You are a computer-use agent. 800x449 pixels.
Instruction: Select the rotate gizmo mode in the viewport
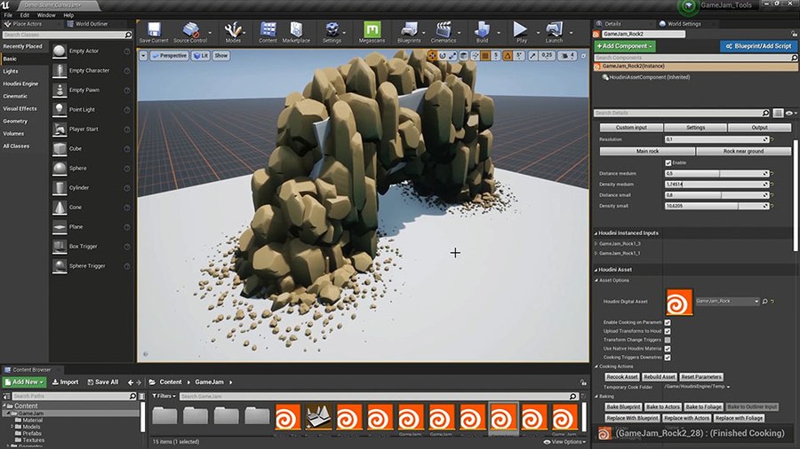[443, 56]
